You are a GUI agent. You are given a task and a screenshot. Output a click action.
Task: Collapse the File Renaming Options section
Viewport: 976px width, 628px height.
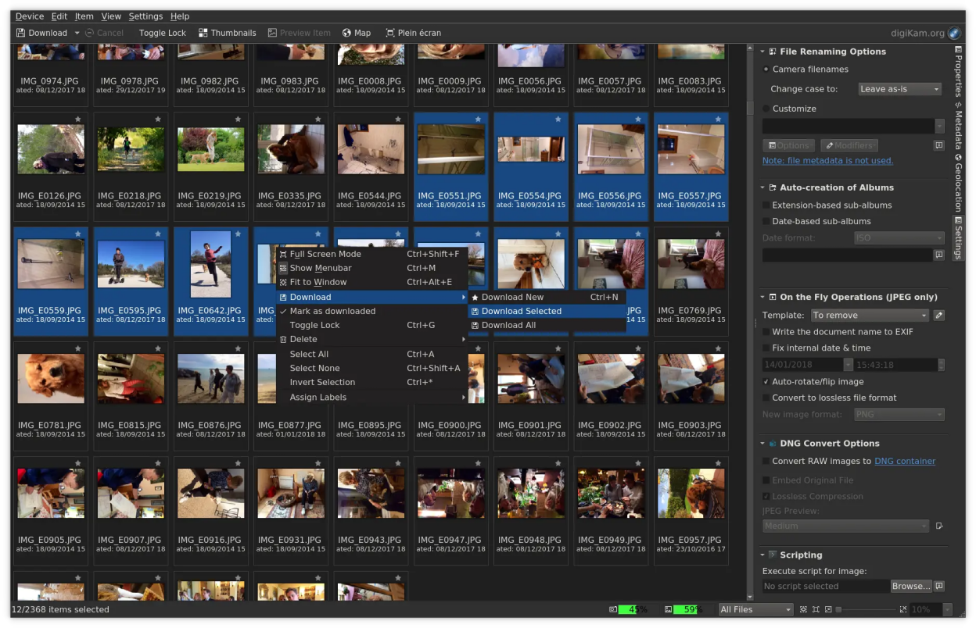[762, 52]
